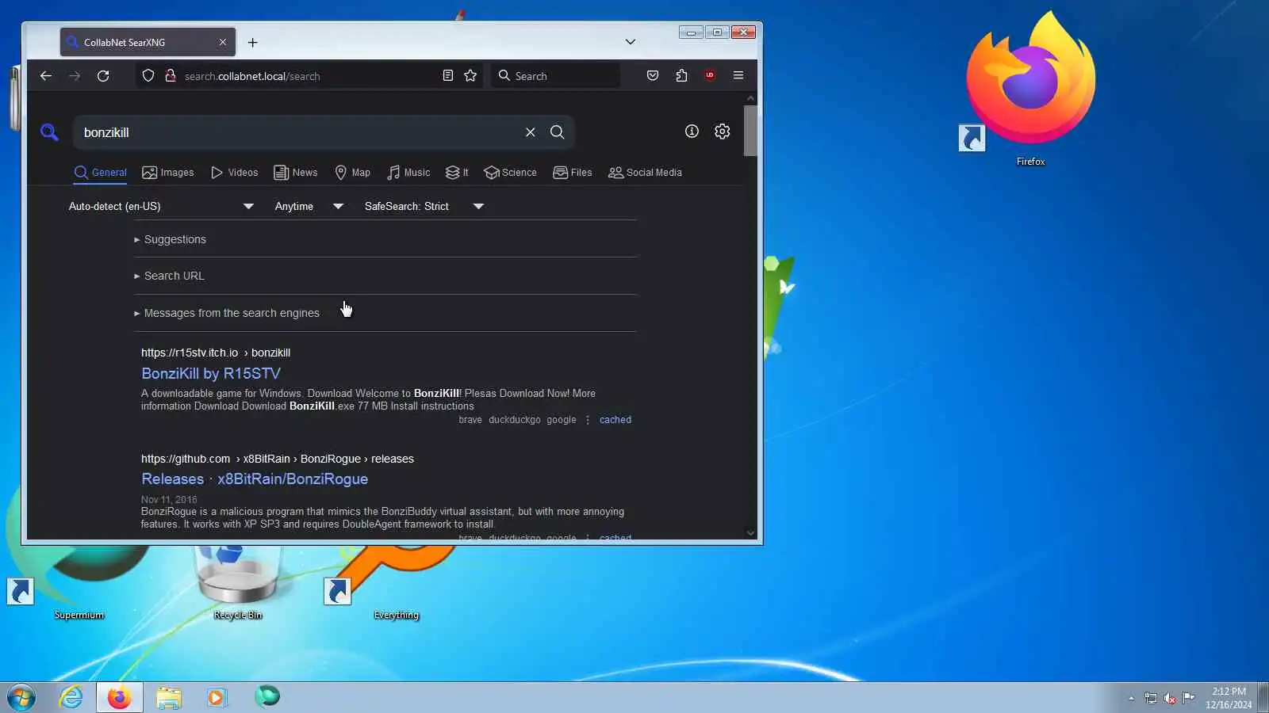Open the tracking protection shield icon
Viewport: 1269px width, 713px height.
148,76
